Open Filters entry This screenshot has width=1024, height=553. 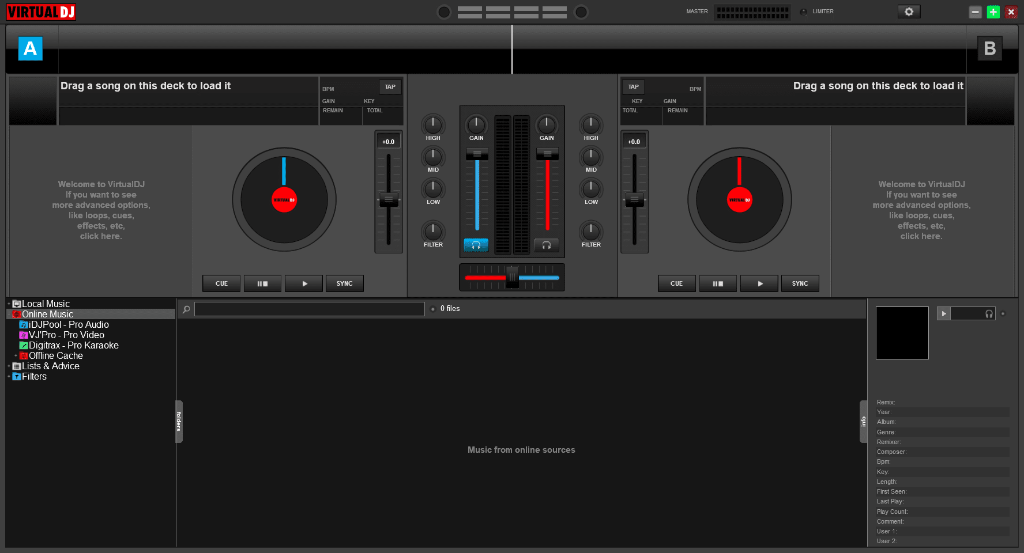pyautogui.click(x=34, y=377)
